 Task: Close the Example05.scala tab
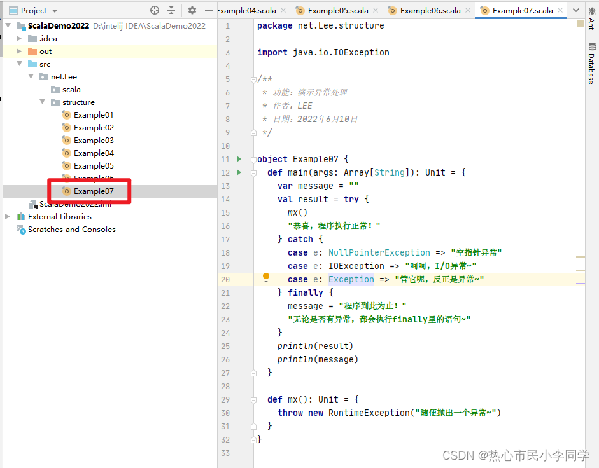click(376, 11)
